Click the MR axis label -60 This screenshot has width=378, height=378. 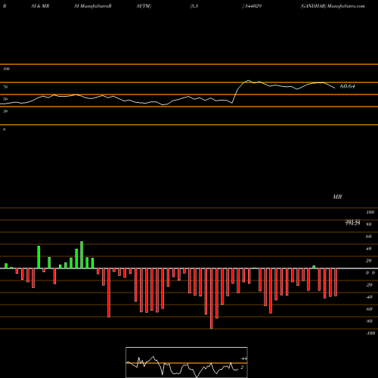(x=369, y=309)
